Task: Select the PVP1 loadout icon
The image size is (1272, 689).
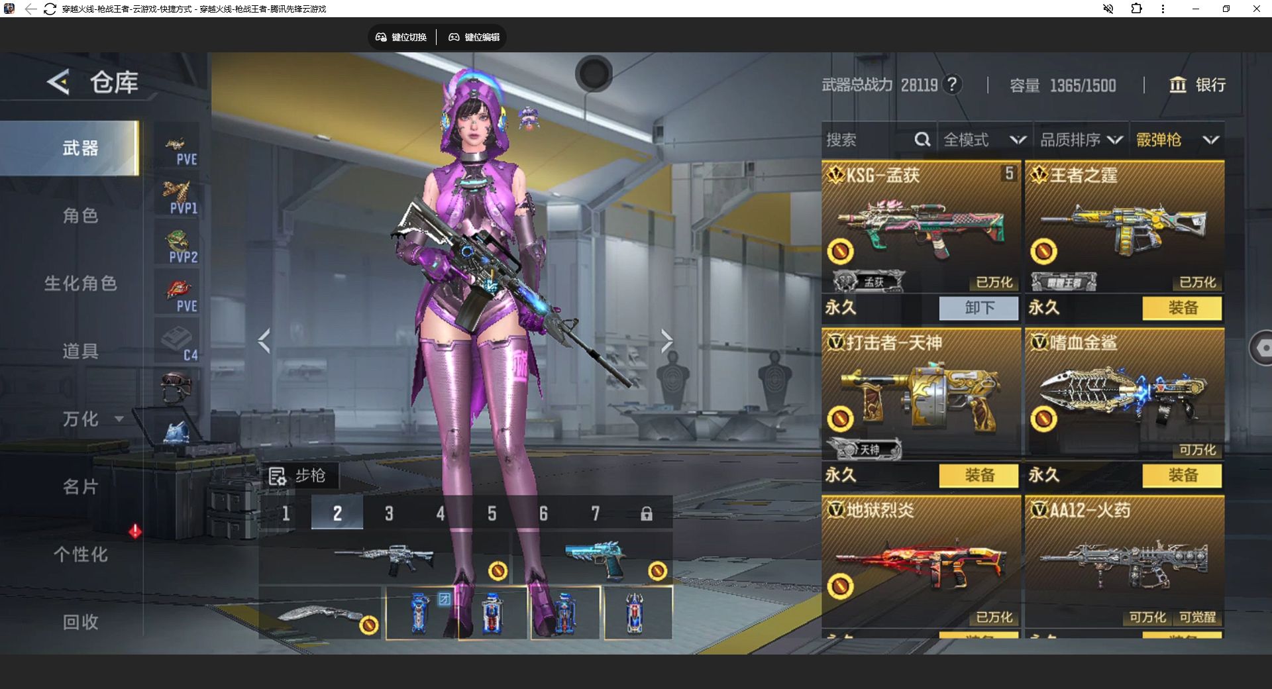Action: coord(178,196)
